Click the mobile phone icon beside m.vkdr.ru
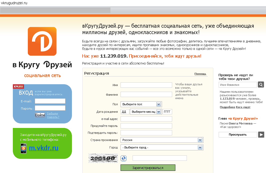The image size is (266, 173). (23, 148)
